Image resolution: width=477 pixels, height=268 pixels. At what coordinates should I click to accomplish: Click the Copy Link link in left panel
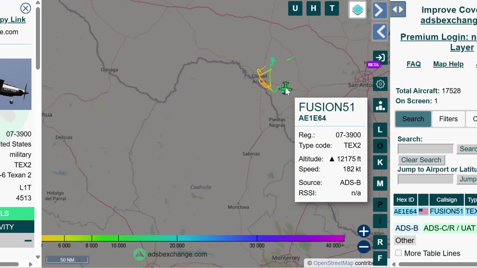point(13,20)
